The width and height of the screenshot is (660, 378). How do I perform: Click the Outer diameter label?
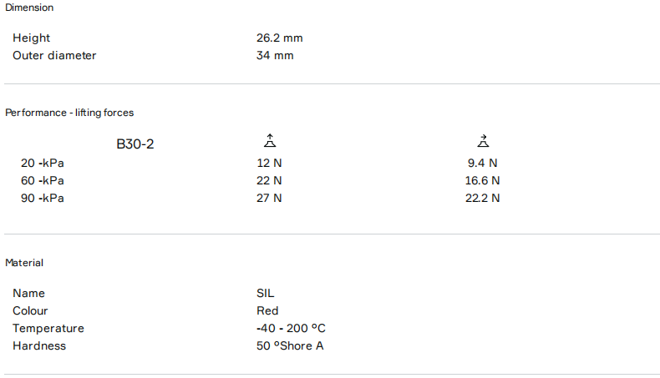(54, 56)
